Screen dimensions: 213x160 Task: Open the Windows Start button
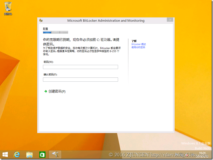tap(5, 154)
